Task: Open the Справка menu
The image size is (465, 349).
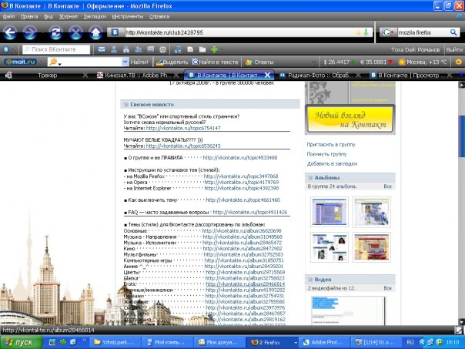Action: [x=159, y=17]
